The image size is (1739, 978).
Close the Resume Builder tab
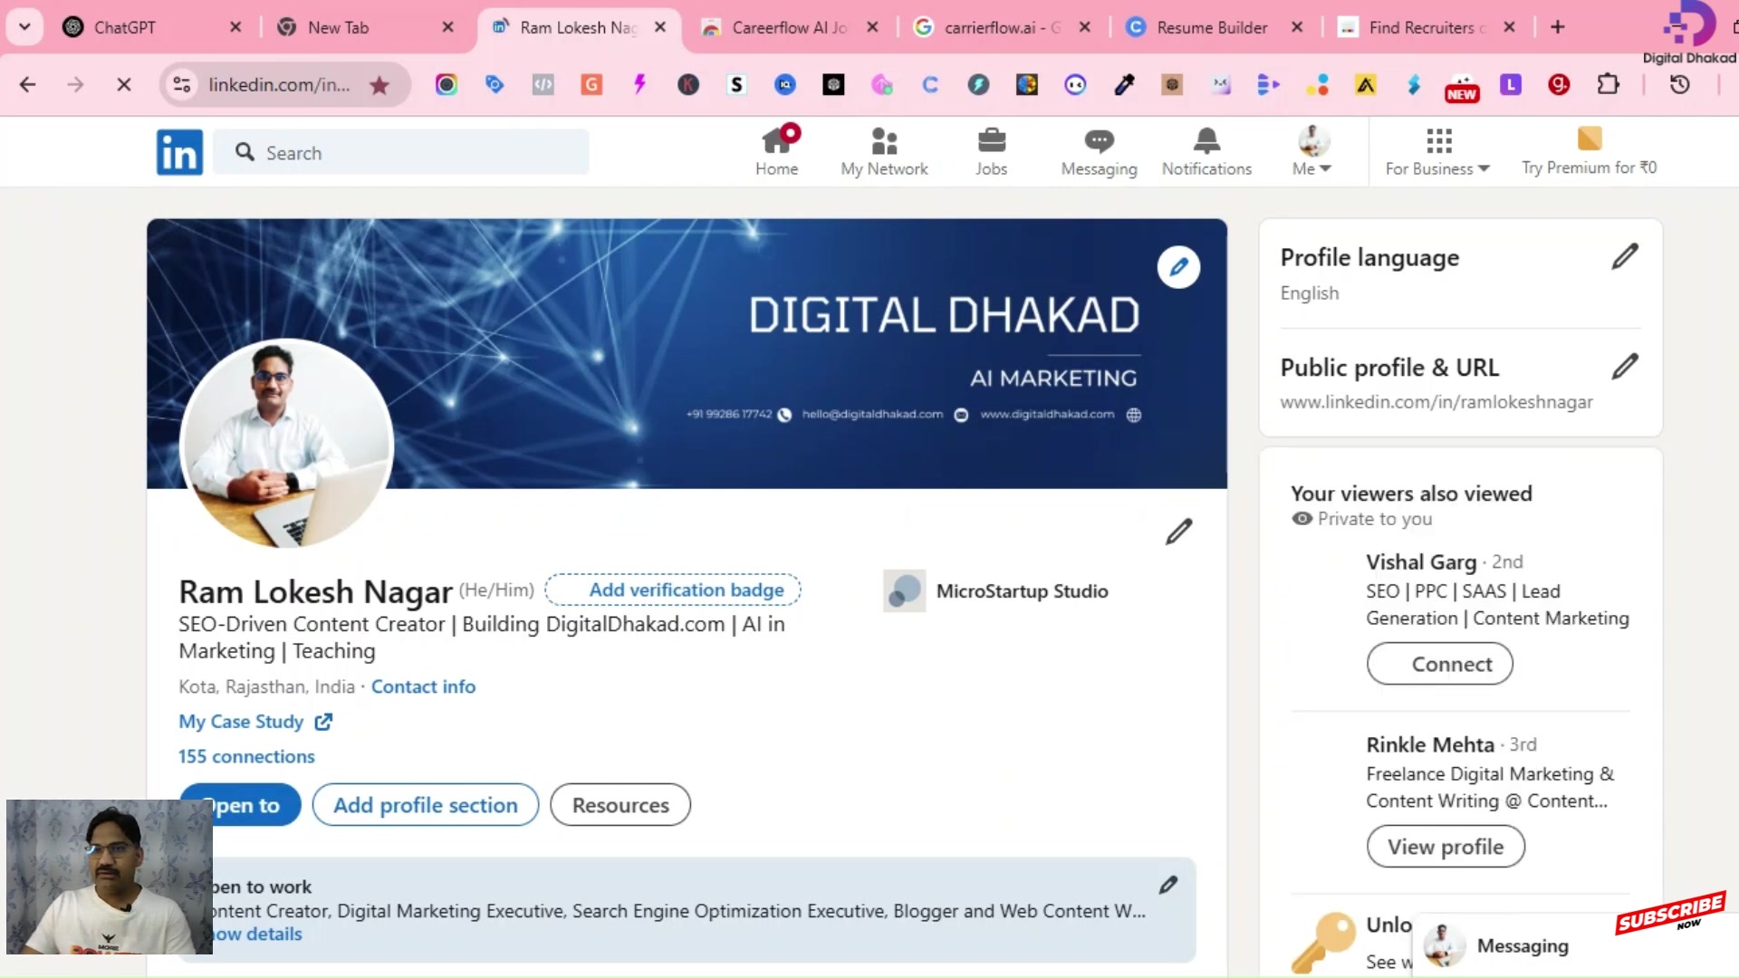pyautogui.click(x=1297, y=27)
